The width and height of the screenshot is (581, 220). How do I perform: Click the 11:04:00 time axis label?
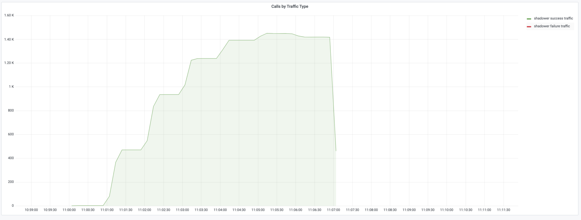click(x=220, y=210)
